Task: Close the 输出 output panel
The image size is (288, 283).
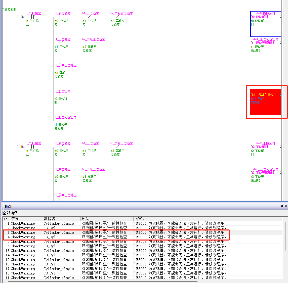Action: (x=286, y=206)
